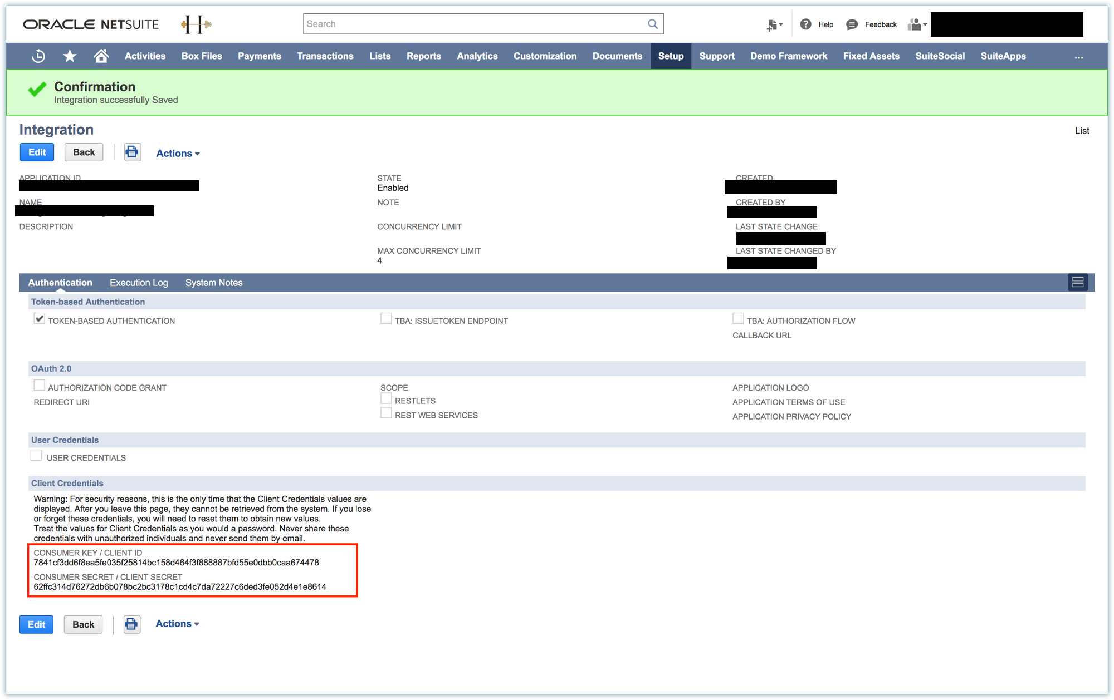The width and height of the screenshot is (1114, 700).
Task: Switch to the Execution Log tab
Action: 139,283
